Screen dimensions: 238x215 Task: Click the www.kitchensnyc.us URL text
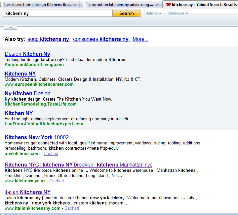point(25,181)
